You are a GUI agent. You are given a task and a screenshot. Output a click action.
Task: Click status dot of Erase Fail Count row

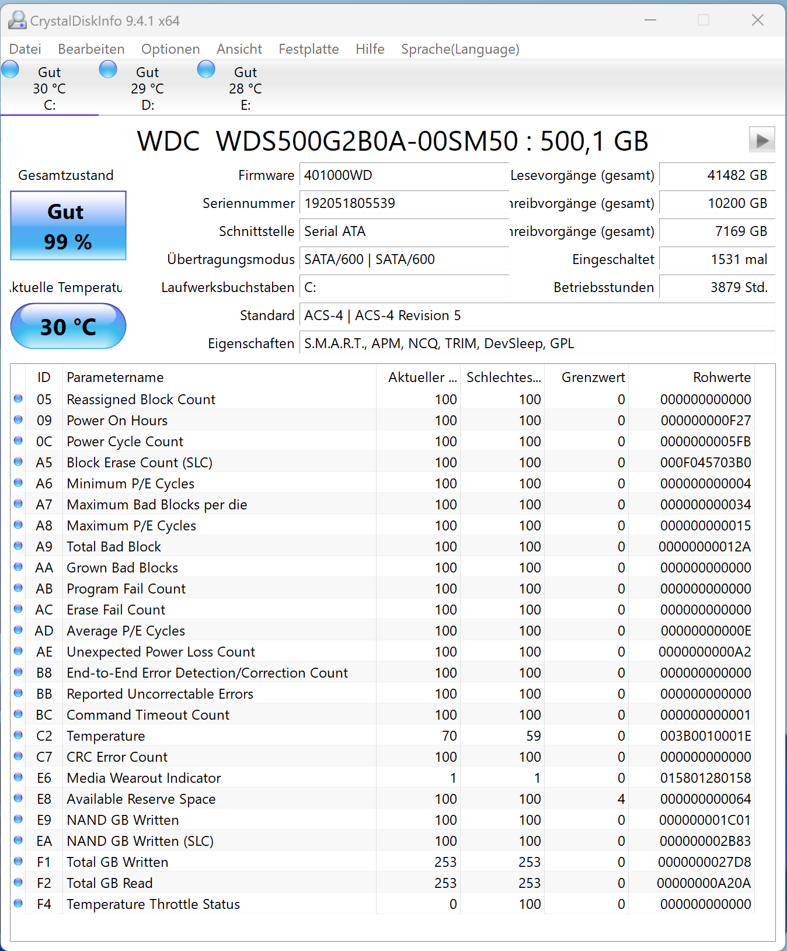(x=18, y=609)
